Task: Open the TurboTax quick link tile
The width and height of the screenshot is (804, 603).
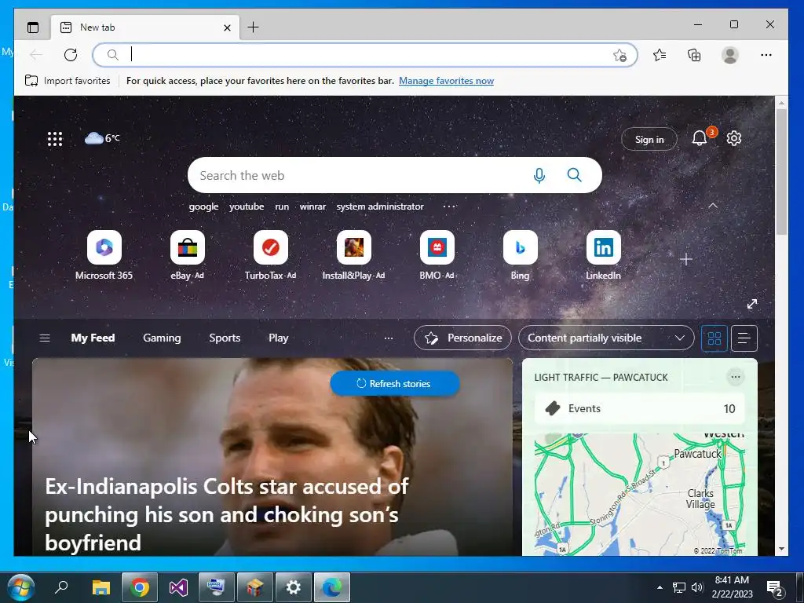Action: [271, 255]
